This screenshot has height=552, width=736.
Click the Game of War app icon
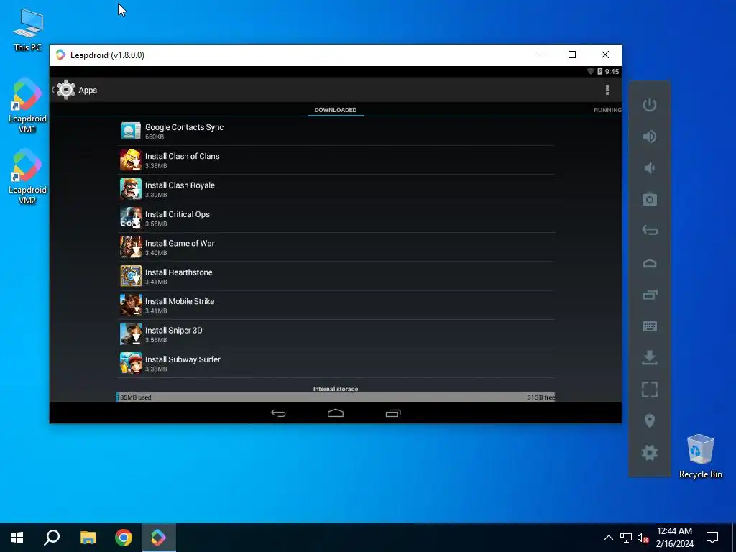click(x=131, y=247)
